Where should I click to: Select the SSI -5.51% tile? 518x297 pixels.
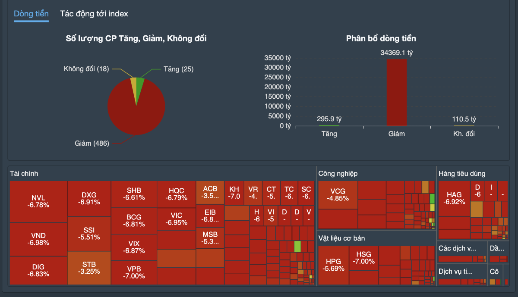click(x=89, y=234)
